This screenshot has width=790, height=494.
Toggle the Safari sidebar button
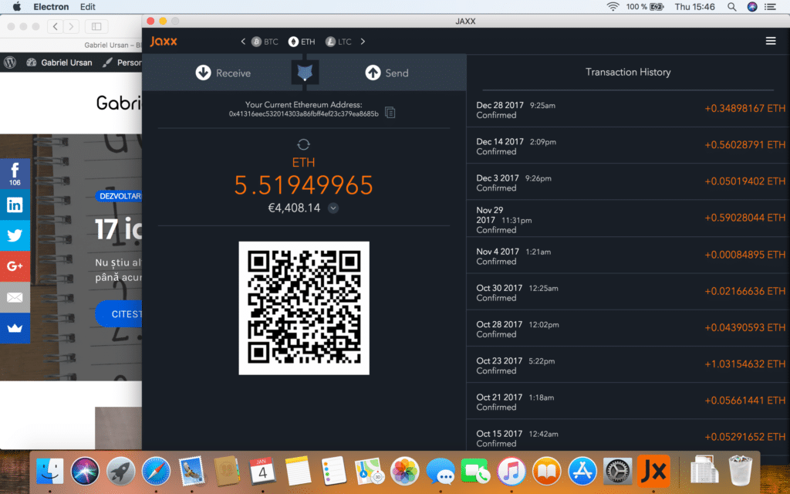pyautogui.click(x=96, y=26)
